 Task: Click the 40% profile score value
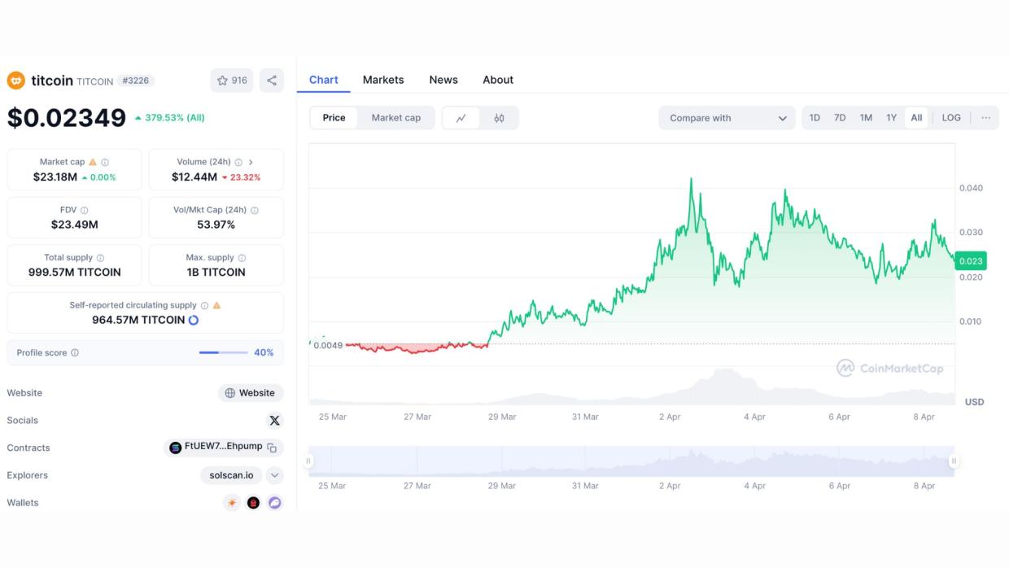click(264, 353)
